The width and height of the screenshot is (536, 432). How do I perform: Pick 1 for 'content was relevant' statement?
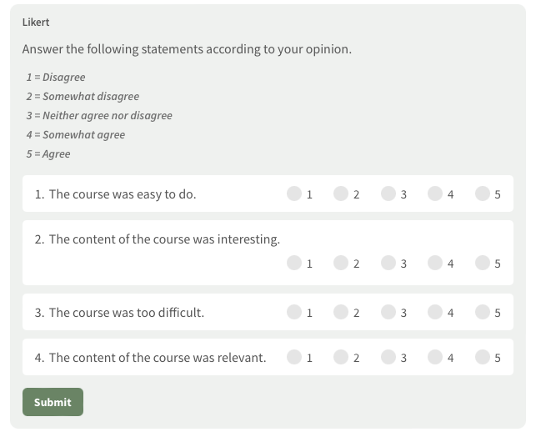pyautogui.click(x=294, y=357)
